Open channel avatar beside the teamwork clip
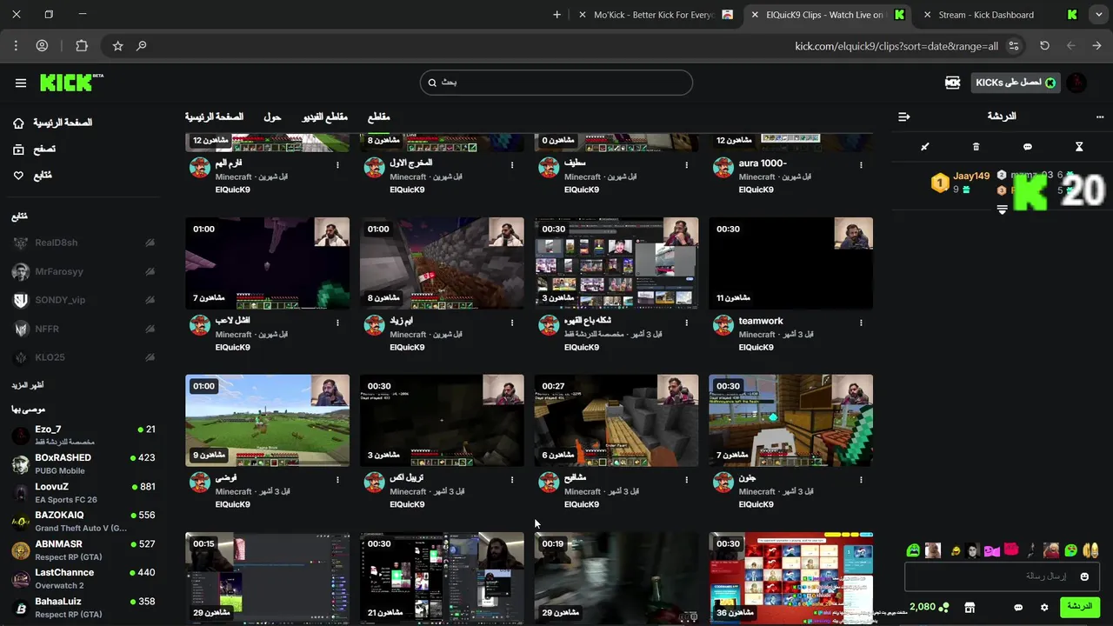 [723, 325]
